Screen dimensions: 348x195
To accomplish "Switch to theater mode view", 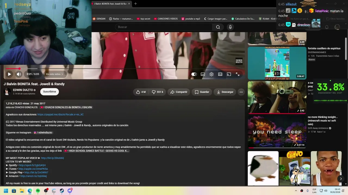I will tap(220, 74).
